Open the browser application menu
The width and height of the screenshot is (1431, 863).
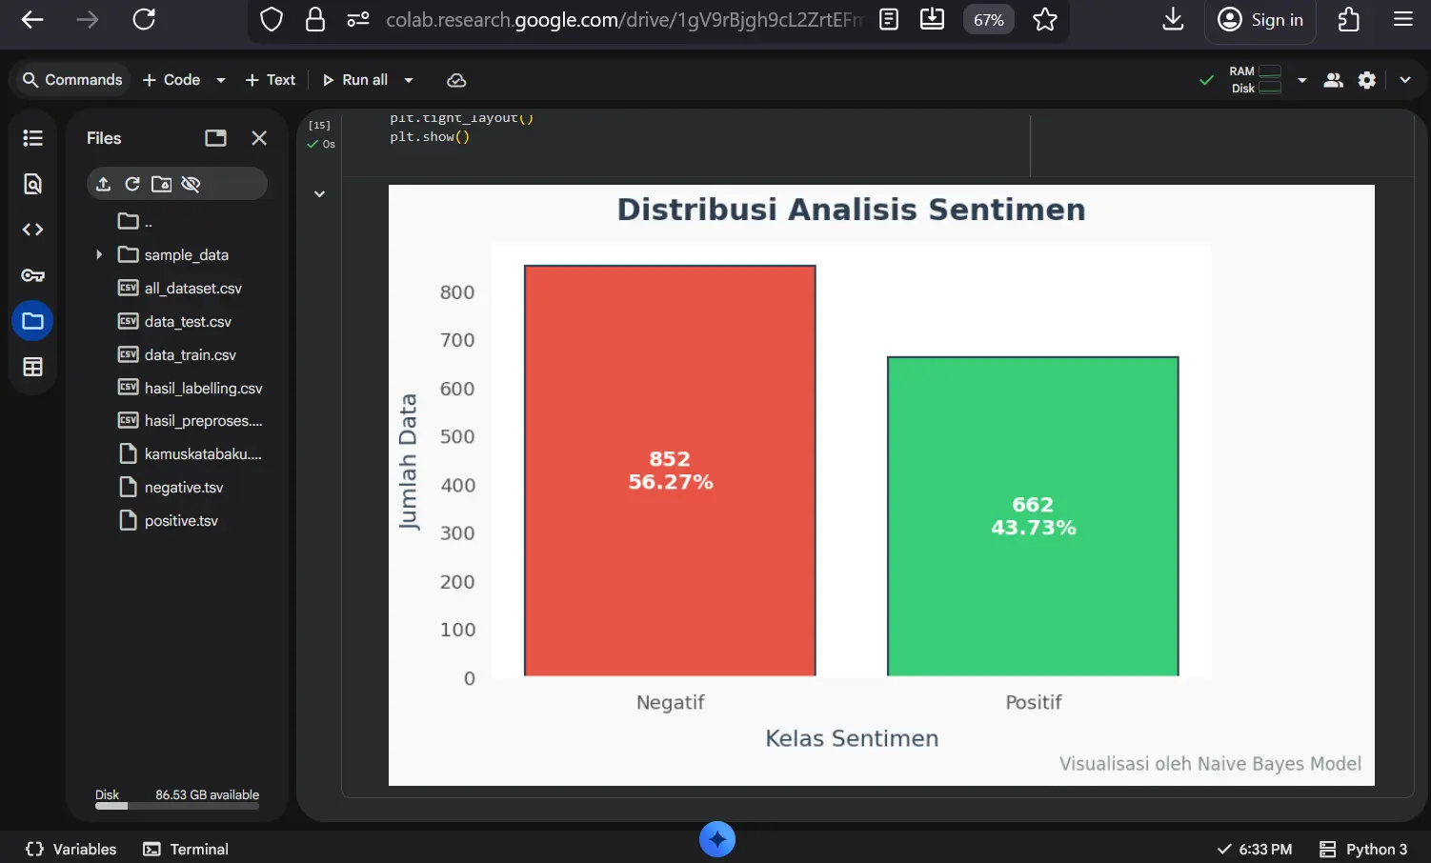coord(1404,20)
